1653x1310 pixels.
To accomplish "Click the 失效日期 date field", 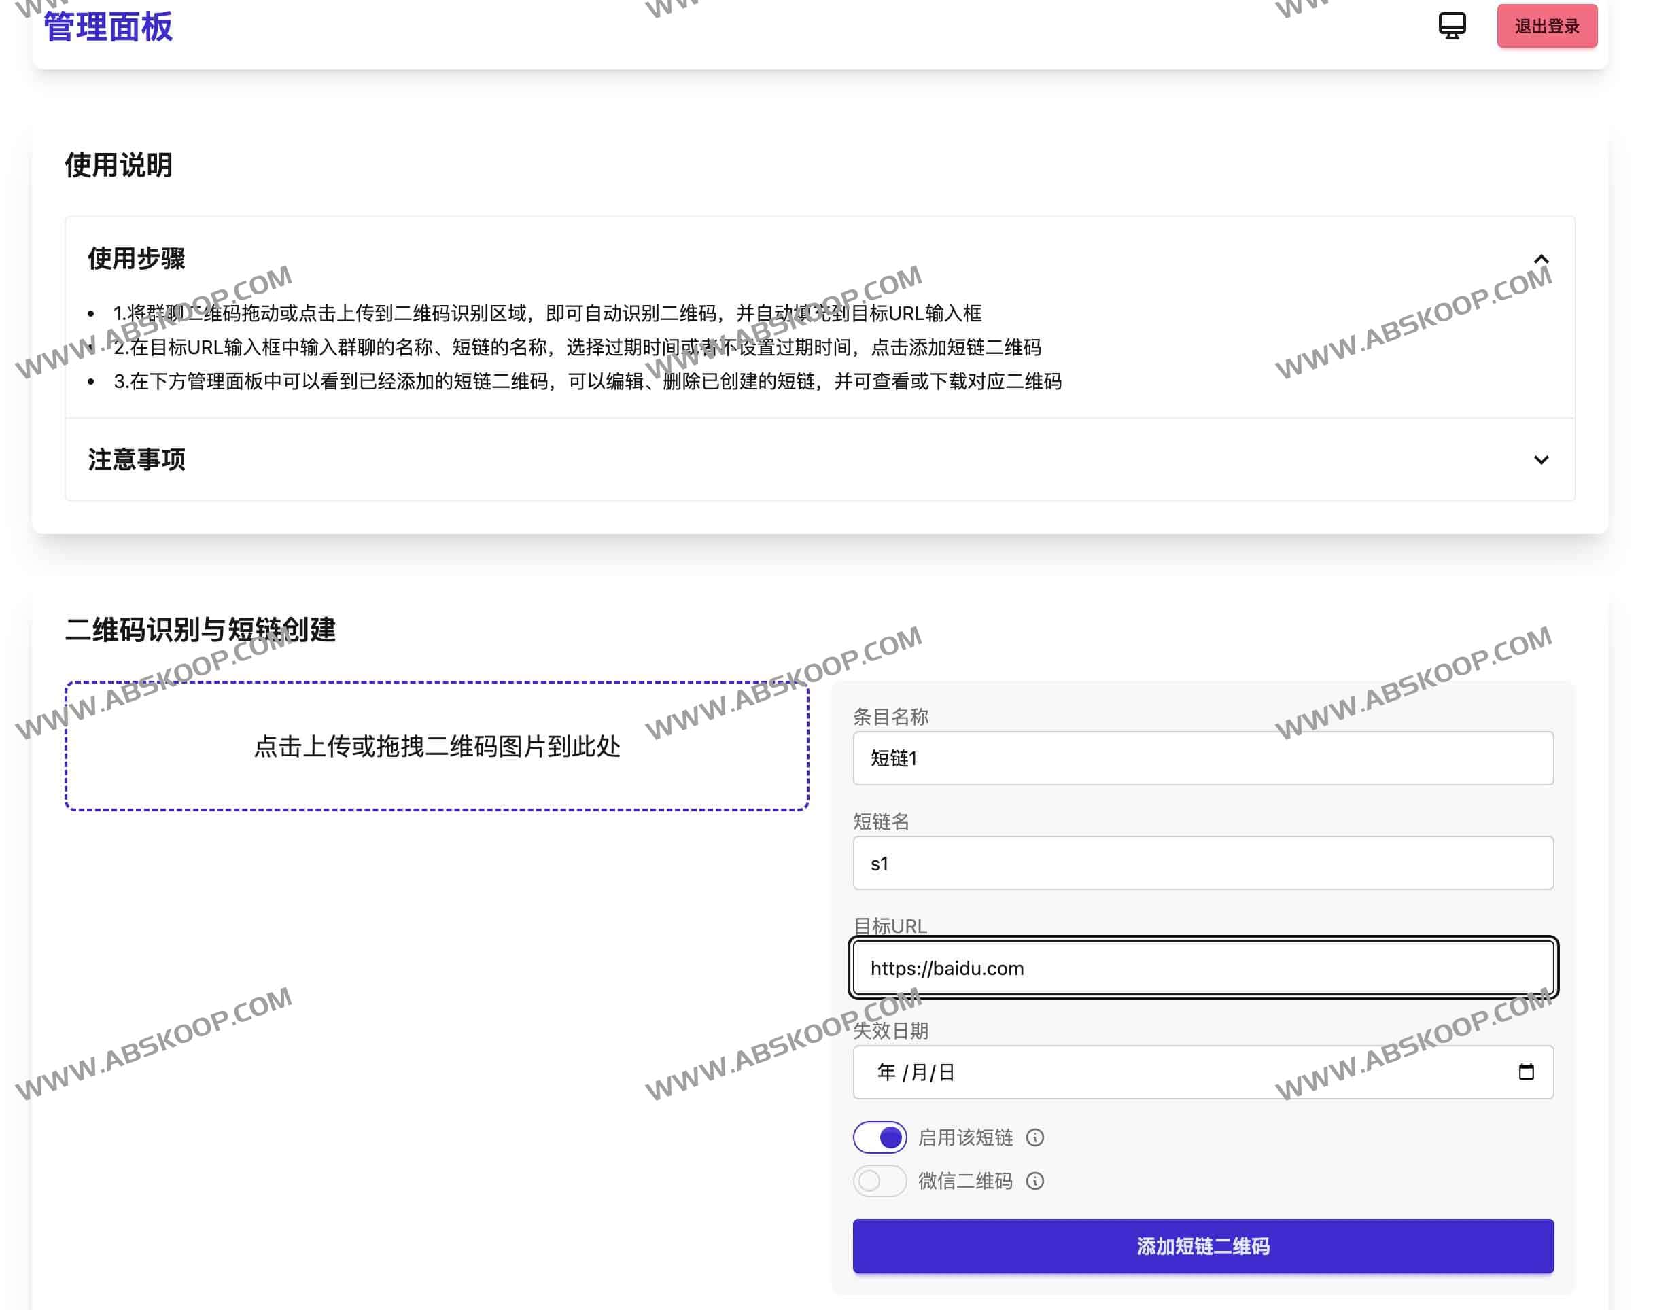I will click(1204, 1072).
